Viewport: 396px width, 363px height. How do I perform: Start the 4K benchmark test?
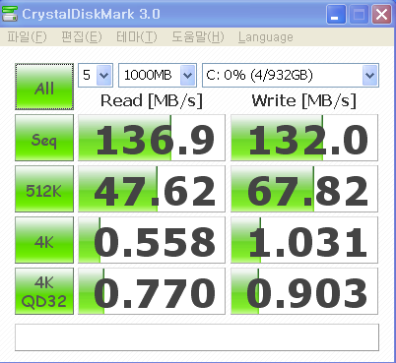[x=44, y=240]
